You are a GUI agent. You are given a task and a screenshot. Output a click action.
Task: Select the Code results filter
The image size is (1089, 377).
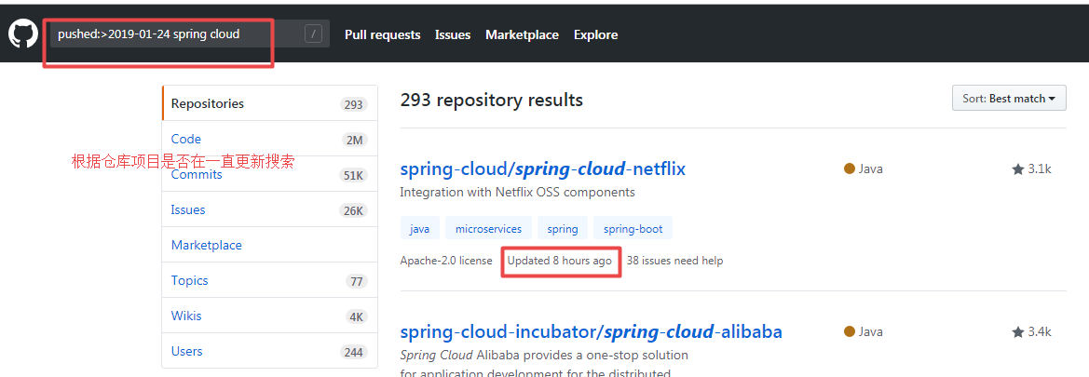click(186, 140)
